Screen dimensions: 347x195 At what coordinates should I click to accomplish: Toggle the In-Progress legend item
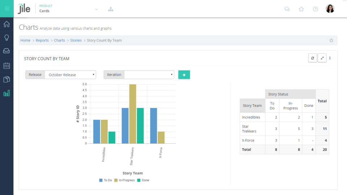pyautogui.click(x=124, y=180)
